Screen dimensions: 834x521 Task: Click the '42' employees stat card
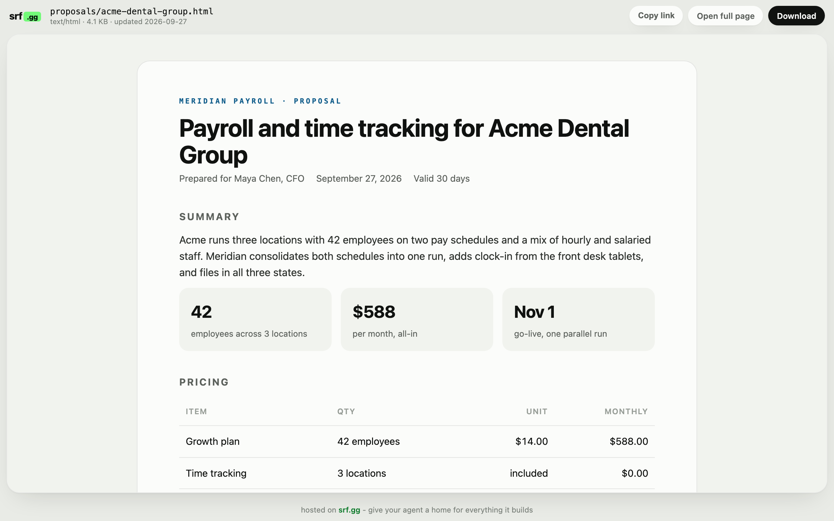pos(255,319)
